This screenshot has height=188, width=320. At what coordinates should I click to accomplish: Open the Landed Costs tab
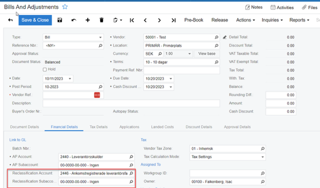tap(162, 127)
